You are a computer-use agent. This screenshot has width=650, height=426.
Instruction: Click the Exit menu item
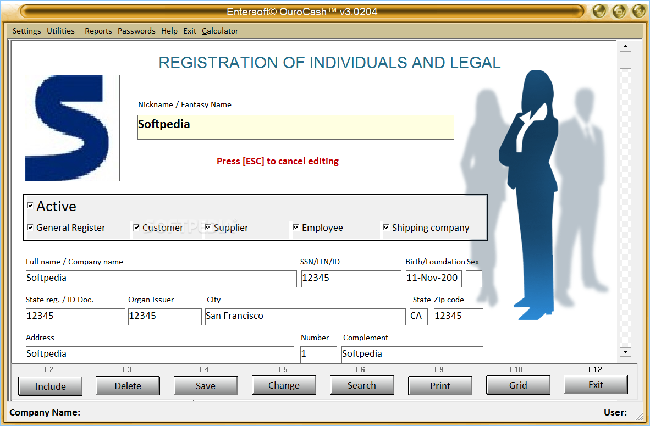click(x=189, y=31)
